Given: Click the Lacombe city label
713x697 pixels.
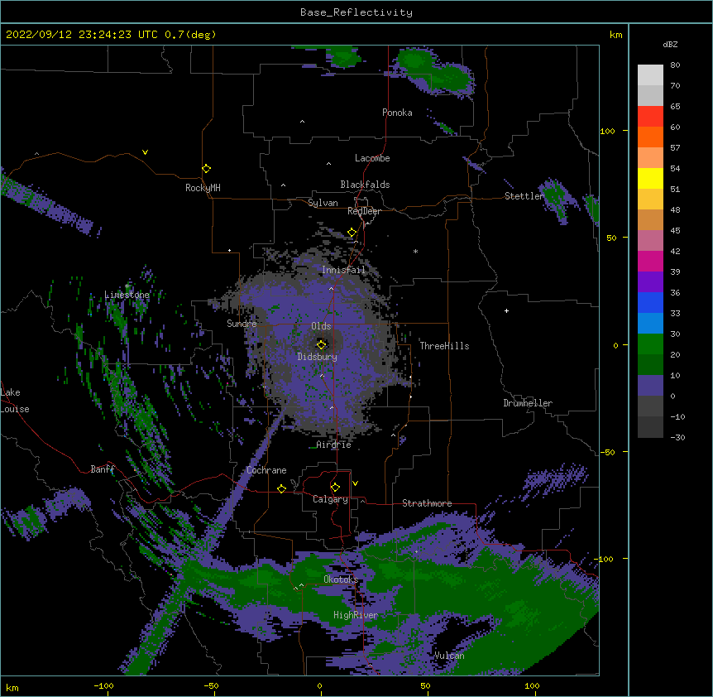Looking at the screenshot, I should coord(372,158).
